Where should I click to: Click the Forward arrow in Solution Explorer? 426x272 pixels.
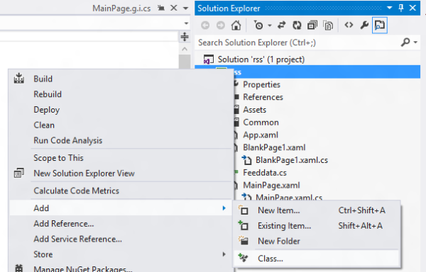coord(221,25)
